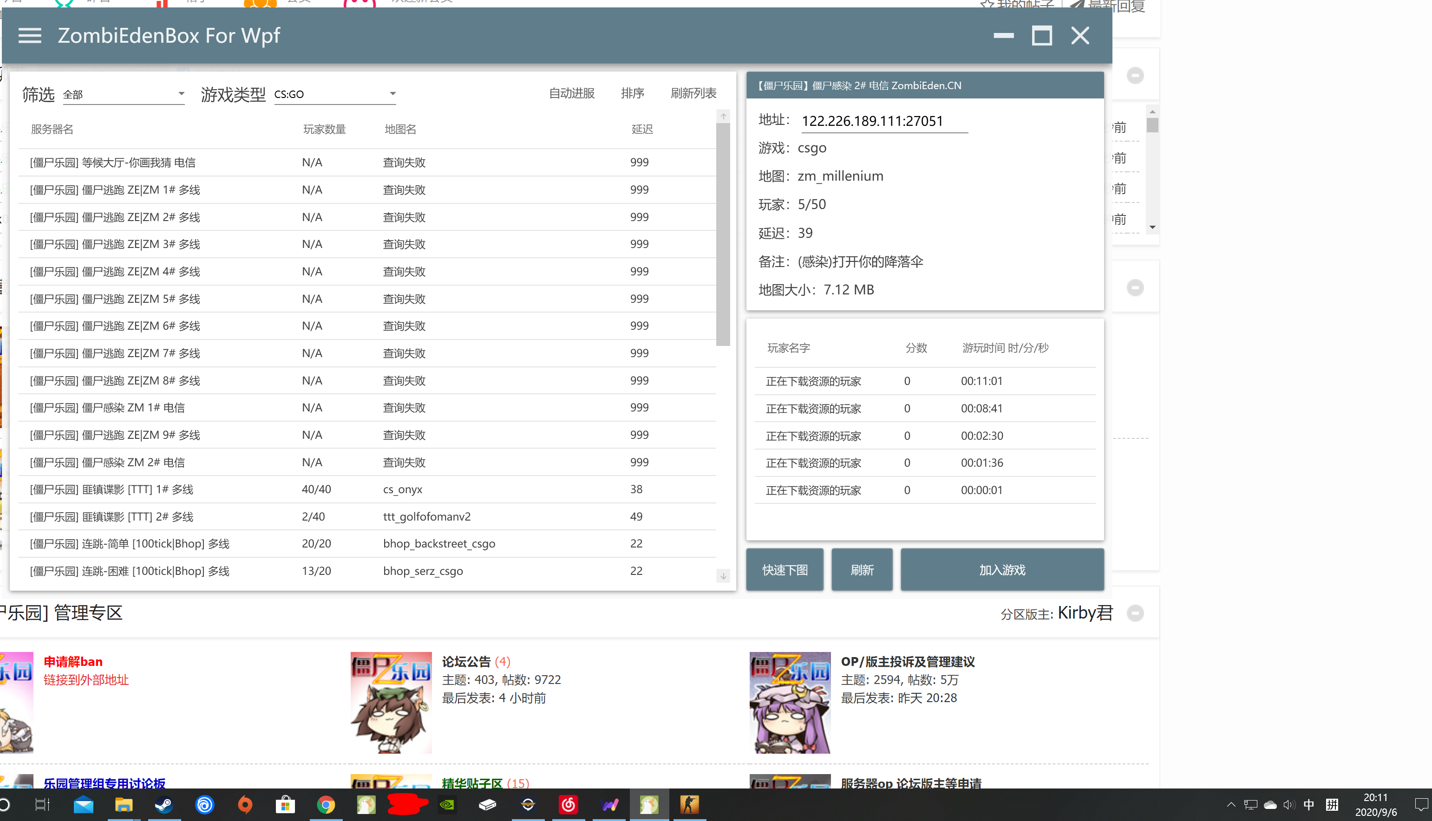Click the 玩家数量 column header
The height and width of the screenshot is (821, 1432).
(x=324, y=129)
